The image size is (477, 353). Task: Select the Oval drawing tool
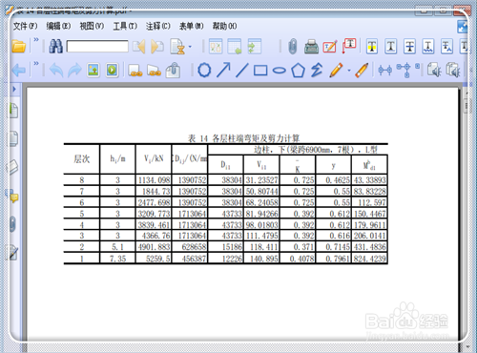tap(280, 71)
